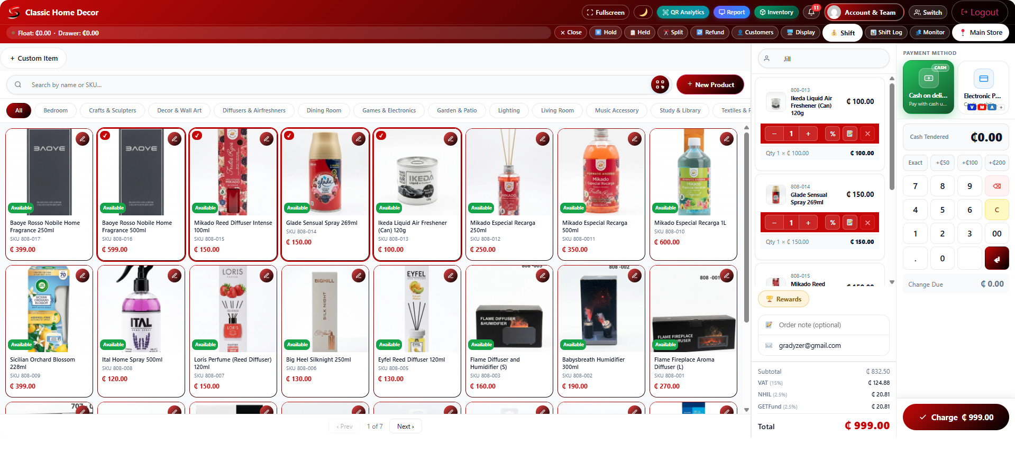
Task: Edit Mikado Especial Recarga 500ml product
Action: [635, 139]
